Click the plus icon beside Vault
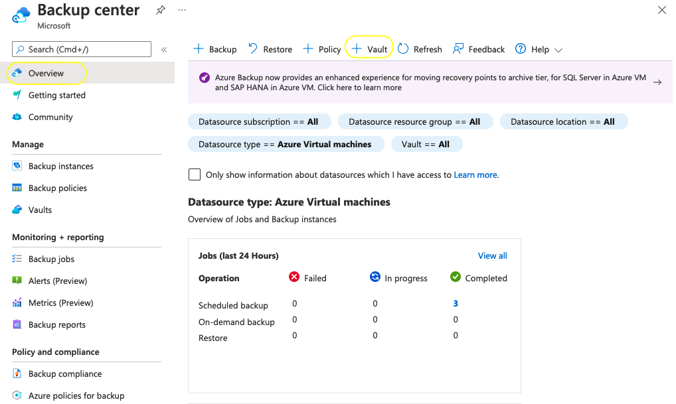The height and width of the screenshot is (404, 676). point(357,48)
